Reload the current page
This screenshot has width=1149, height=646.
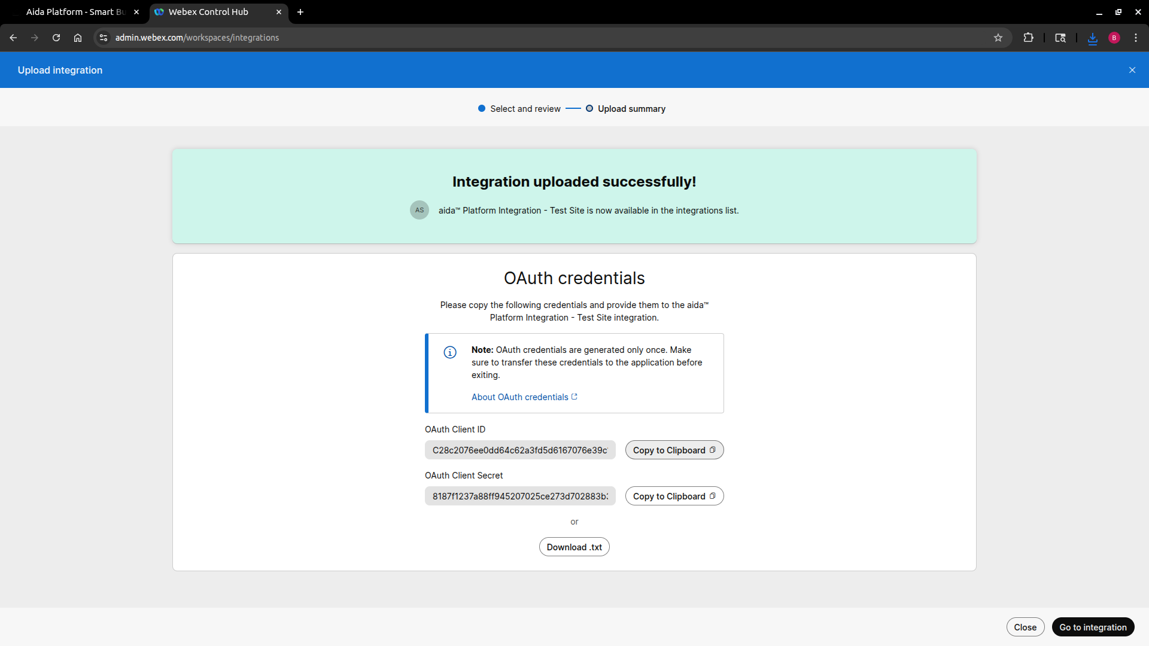click(56, 37)
